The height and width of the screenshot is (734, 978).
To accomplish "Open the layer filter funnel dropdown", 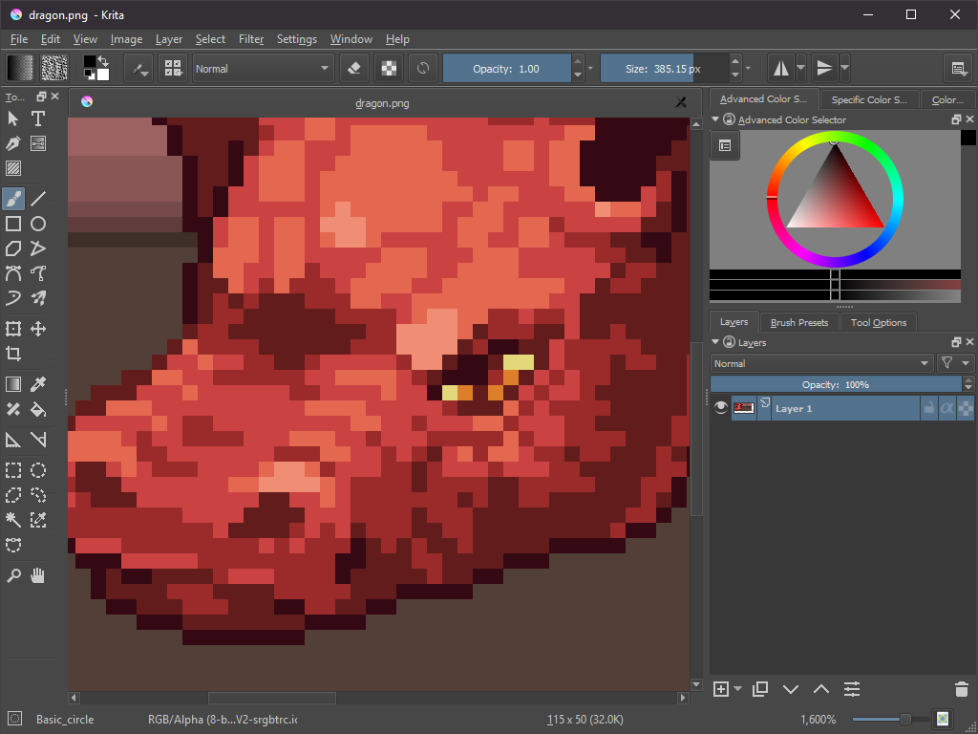I will click(946, 363).
